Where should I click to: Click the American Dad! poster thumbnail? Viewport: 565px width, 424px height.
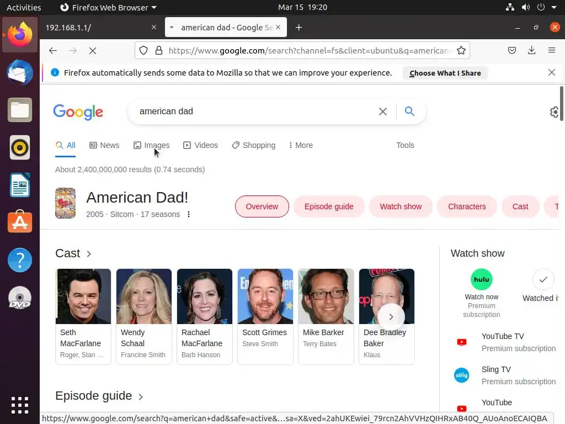point(65,203)
